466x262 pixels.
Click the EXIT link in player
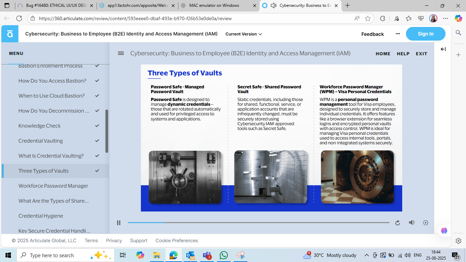tap(421, 54)
